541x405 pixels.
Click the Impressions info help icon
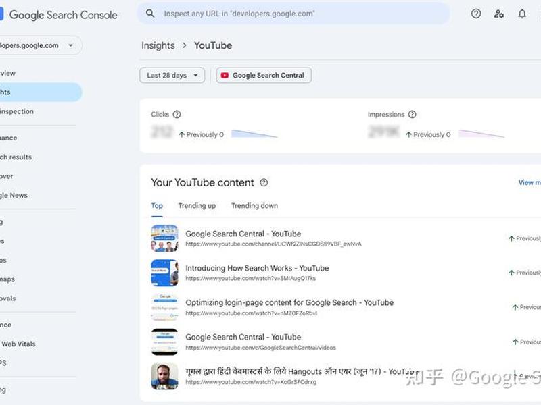[412, 114]
